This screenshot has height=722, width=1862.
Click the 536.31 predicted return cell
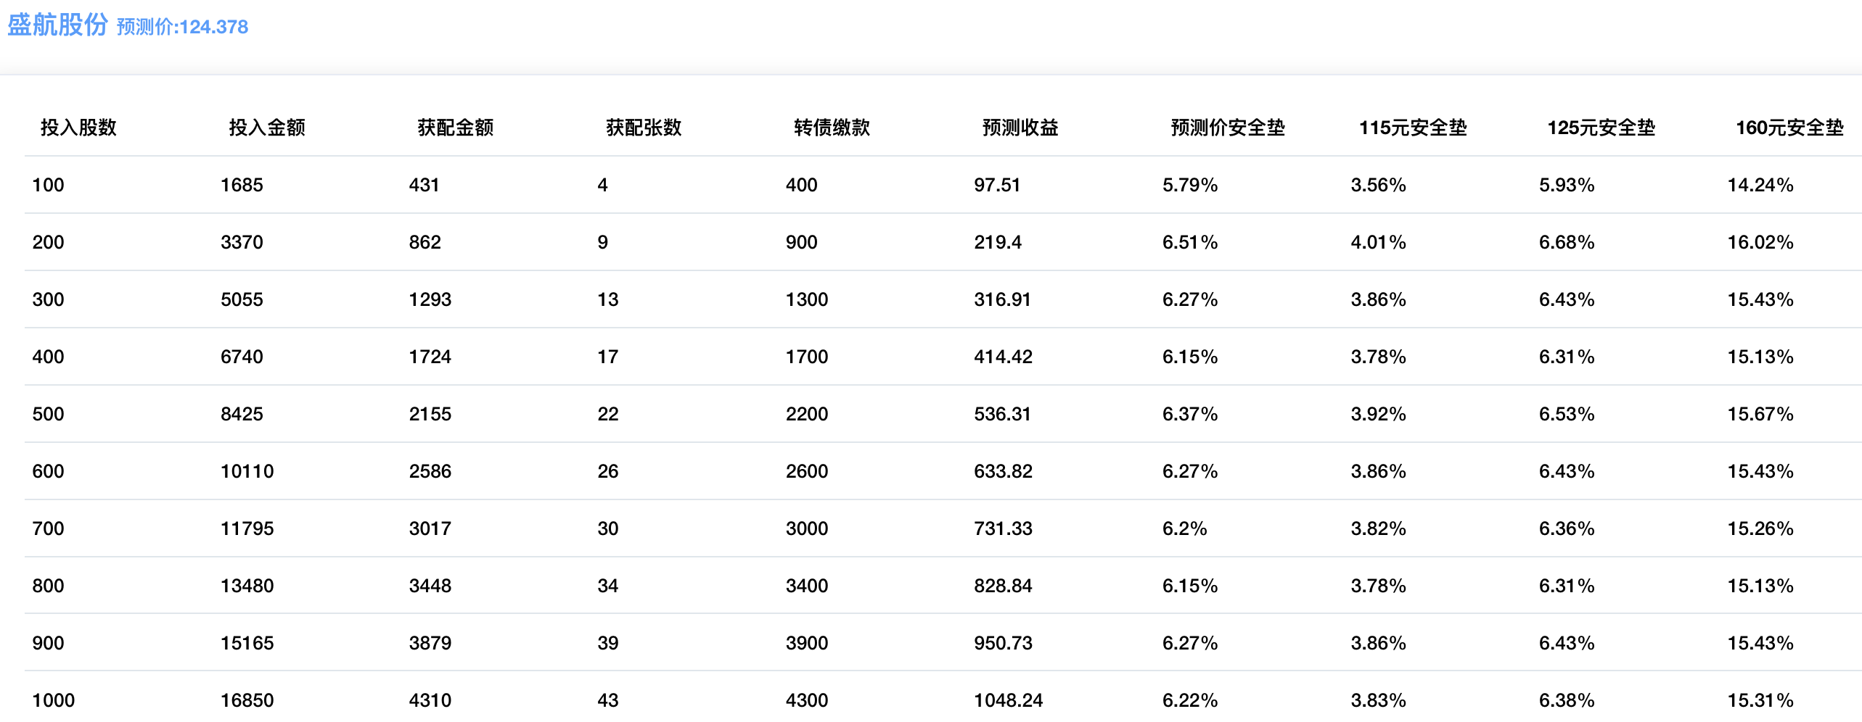pyautogui.click(x=1002, y=414)
